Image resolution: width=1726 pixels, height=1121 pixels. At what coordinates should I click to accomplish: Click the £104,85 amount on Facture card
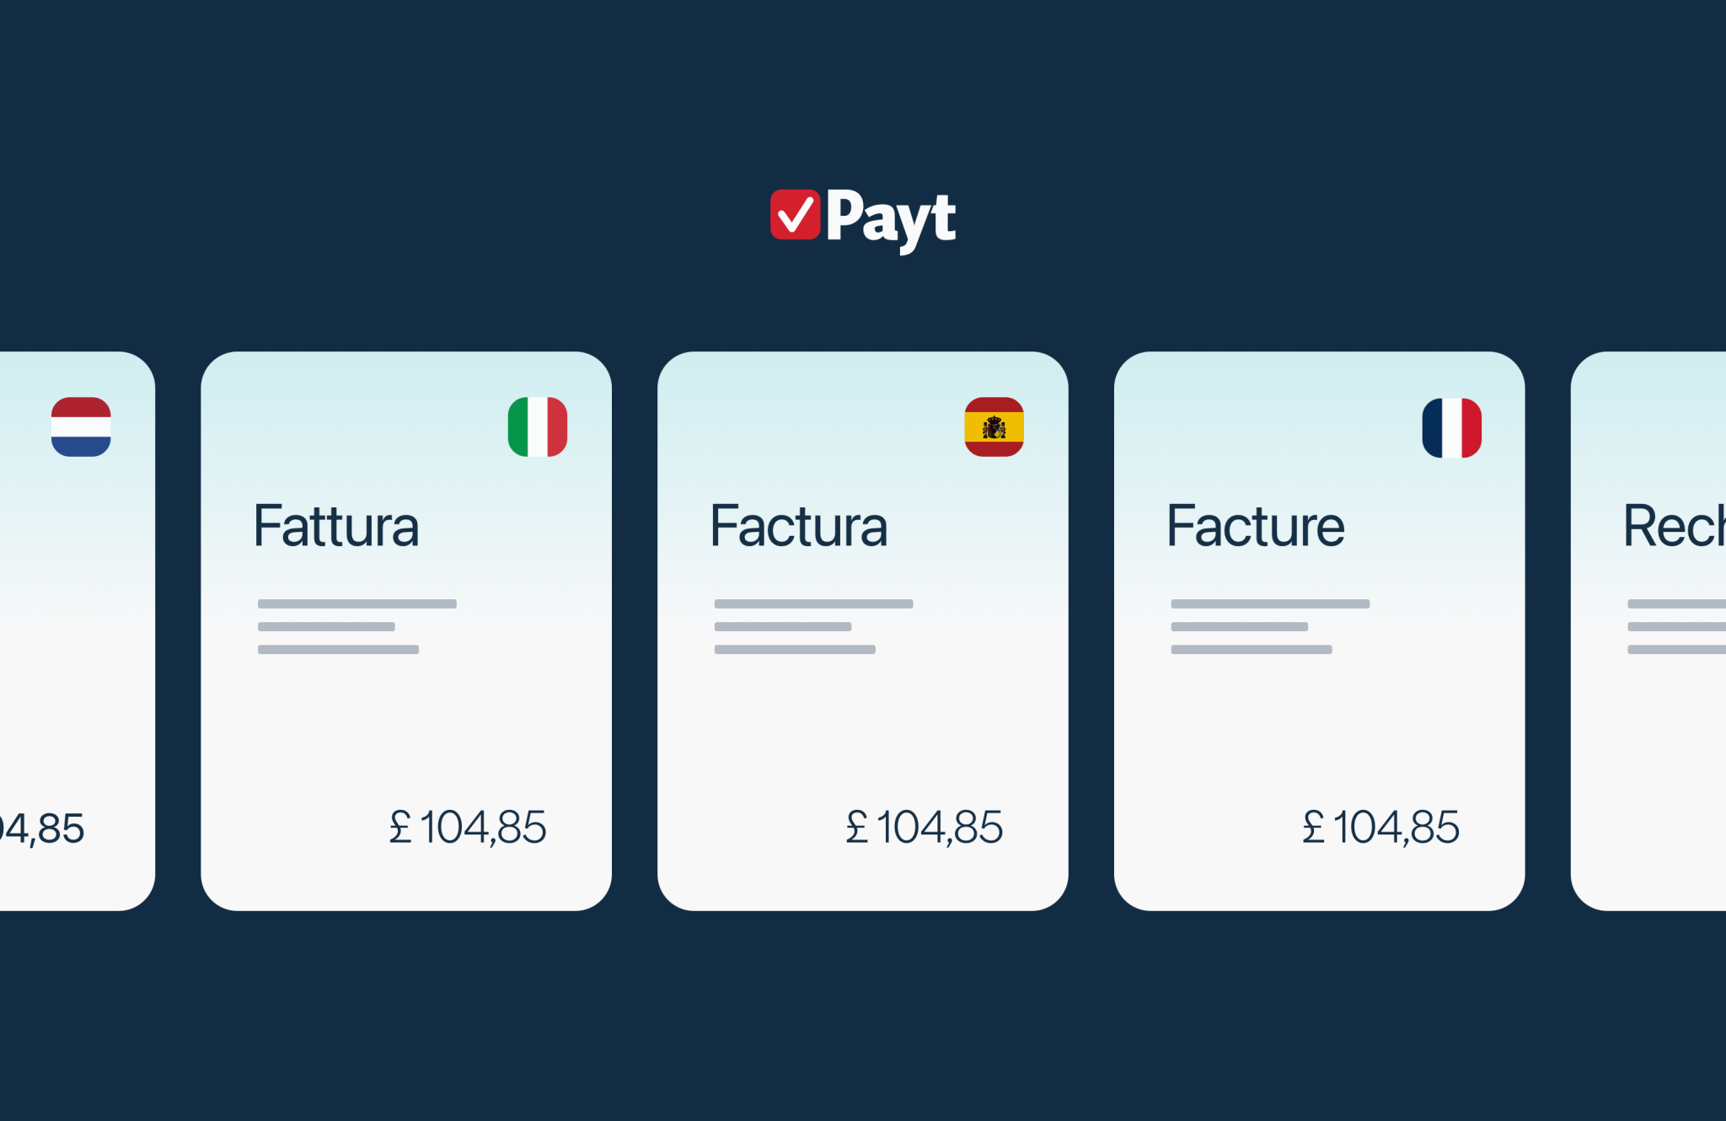click(x=1381, y=827)
